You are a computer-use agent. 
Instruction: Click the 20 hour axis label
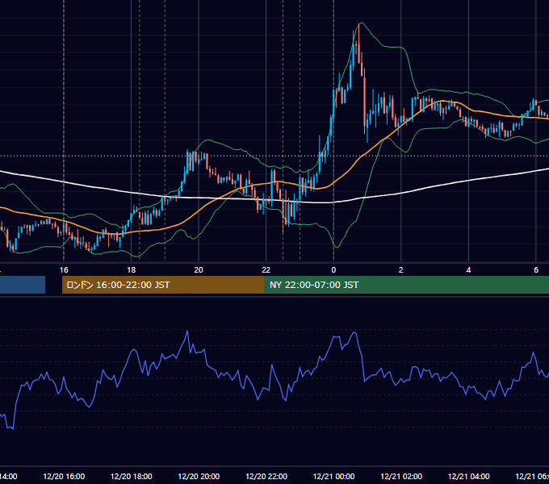[199, 270]
